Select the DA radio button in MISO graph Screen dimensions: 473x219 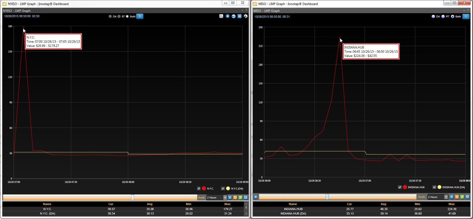tap(433, 16)
